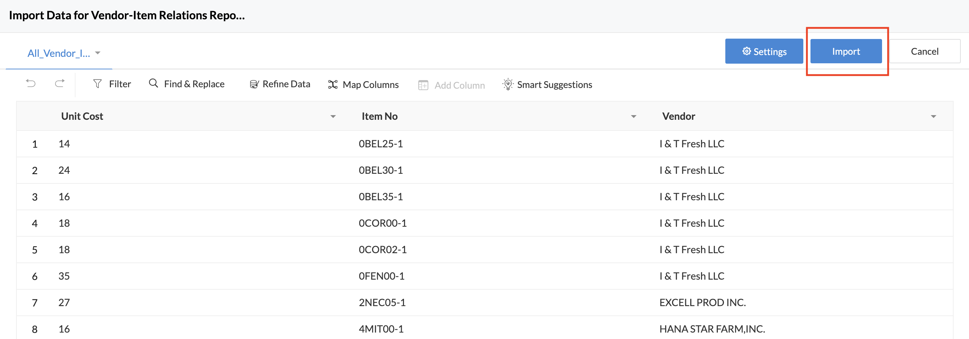Click the Item No column header
969x339 pixels.
(x=380, y=116)
